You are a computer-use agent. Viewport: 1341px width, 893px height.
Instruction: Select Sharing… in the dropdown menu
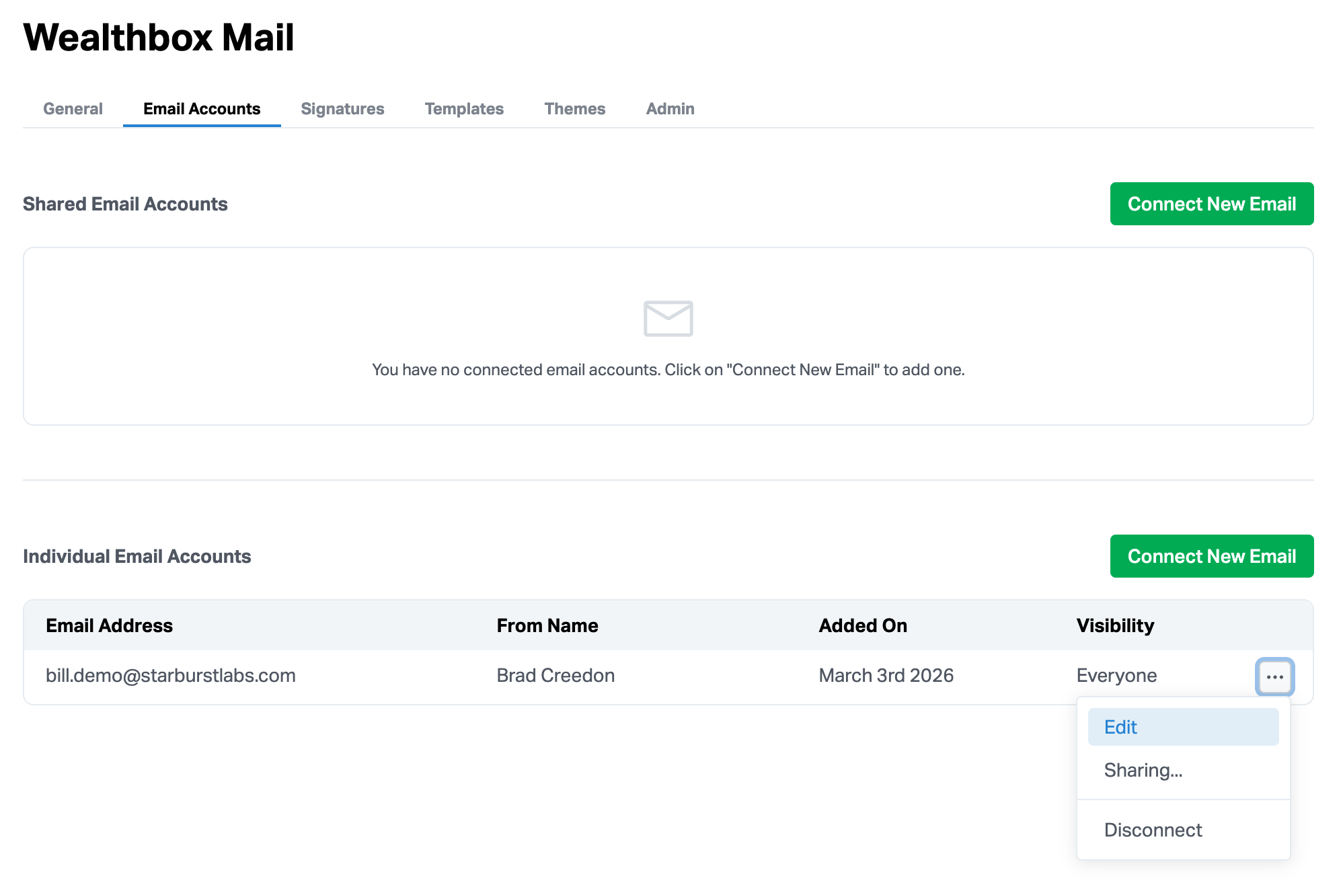point(1143,770)
